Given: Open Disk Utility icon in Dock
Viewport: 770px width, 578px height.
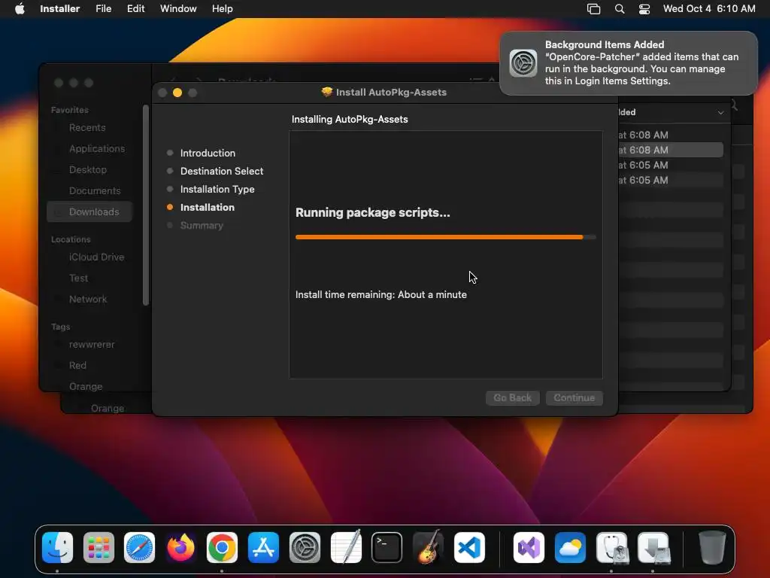Looking at the screenshot, I should pyautogui.click(x=611, y=548).
